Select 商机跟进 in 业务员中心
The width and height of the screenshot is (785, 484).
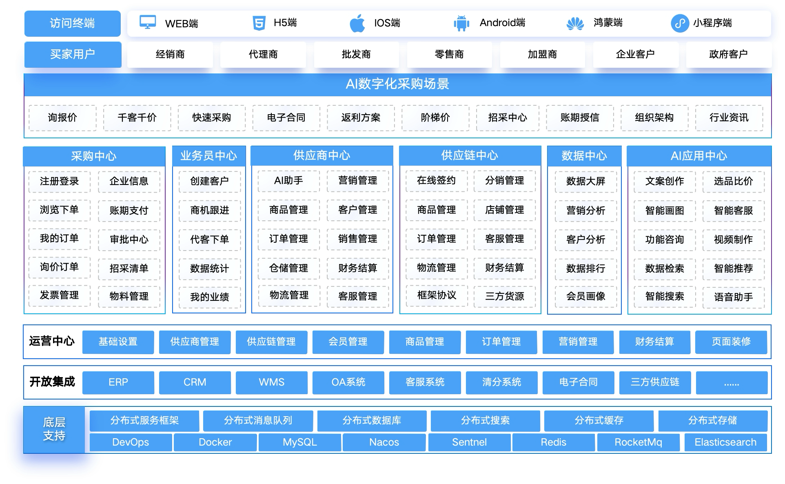209,210
